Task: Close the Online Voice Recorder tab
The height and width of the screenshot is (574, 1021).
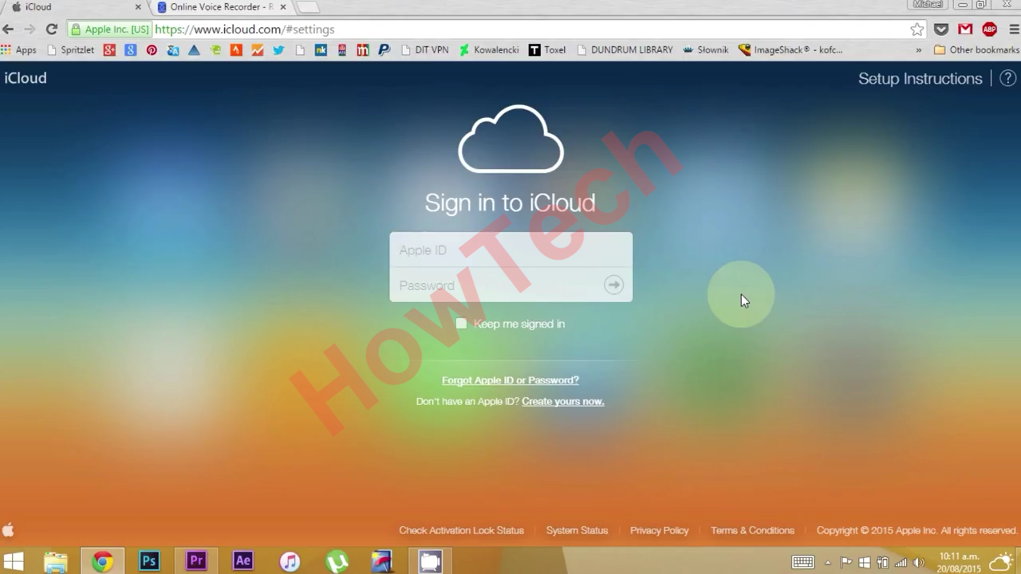Action: (x=282, y=7)
